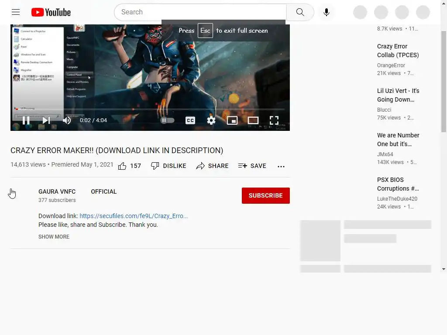Open Crazy Error Collab (TPCES) video
Image resolution: width=447 pixels, height=335 pixels.
click(x=398, y=51)
